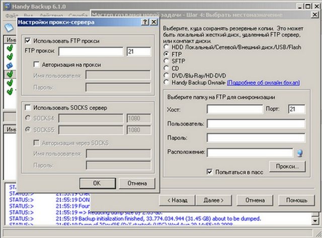Click the wizard Порт field showing 21
322x238 pixels.
[297, 109]
